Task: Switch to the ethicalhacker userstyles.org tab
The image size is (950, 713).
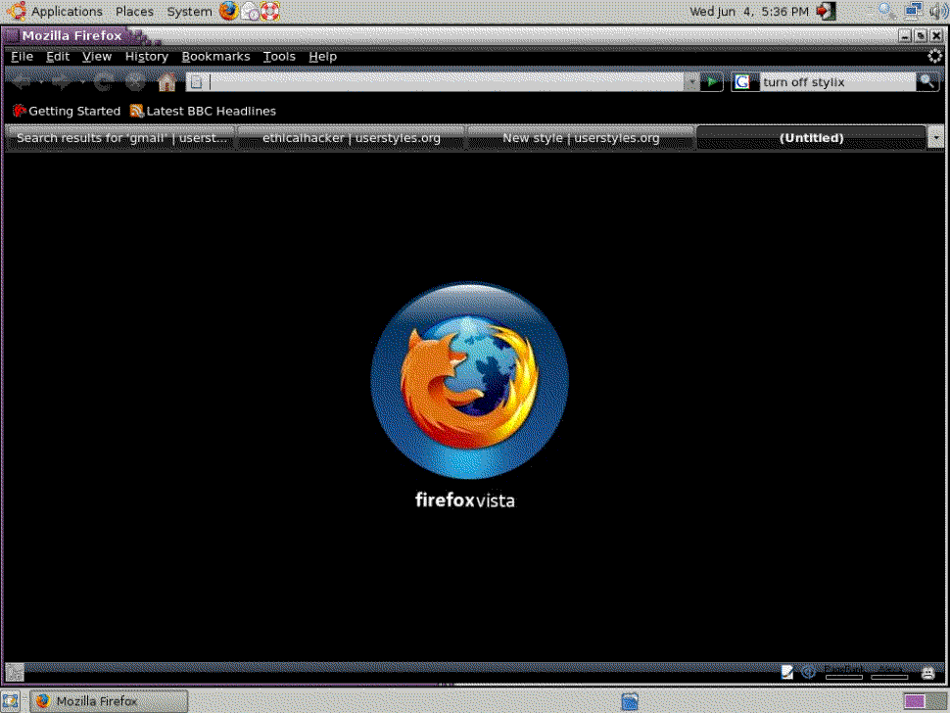Action: (352, 137)
